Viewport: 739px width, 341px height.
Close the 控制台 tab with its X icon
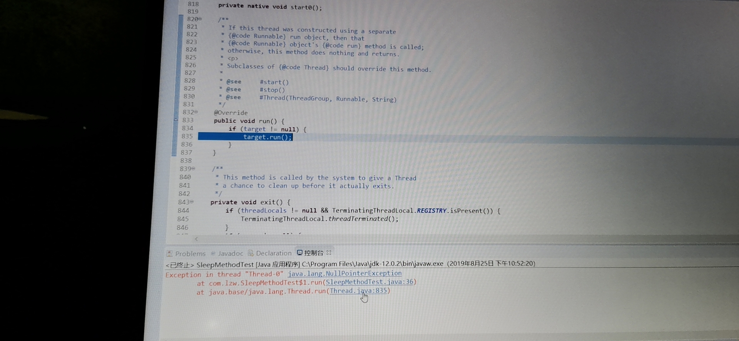(x=329, y=252)
